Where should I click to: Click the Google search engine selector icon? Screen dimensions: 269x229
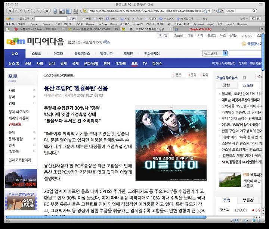click(x=220, y=11)
